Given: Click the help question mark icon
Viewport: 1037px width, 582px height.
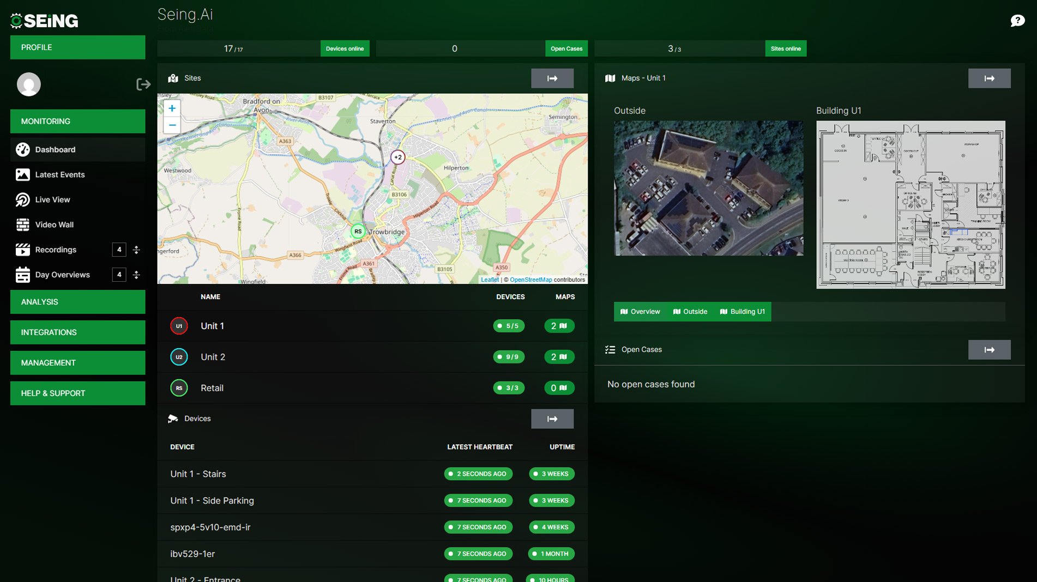Looking at the screenshot, I should pyautogui.click(x=1017, y=21).
